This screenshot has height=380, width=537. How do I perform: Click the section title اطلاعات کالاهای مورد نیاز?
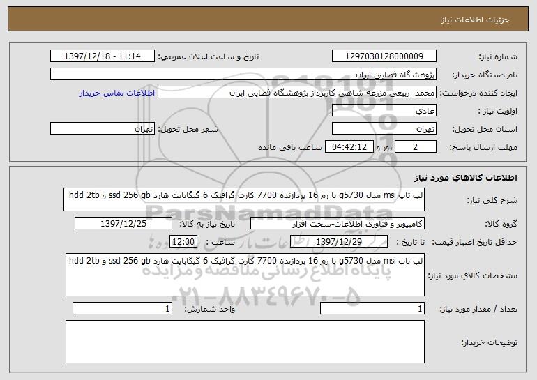[x=465, y=177]
